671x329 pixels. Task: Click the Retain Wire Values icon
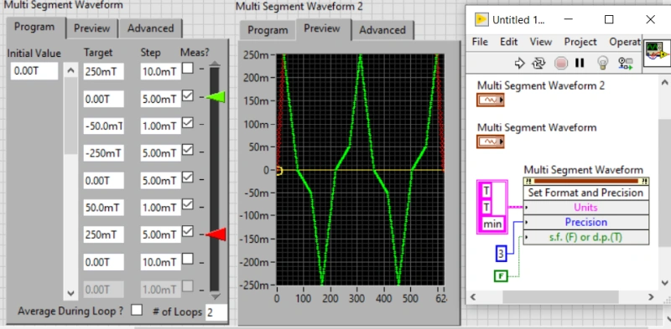tap(625, 64)
